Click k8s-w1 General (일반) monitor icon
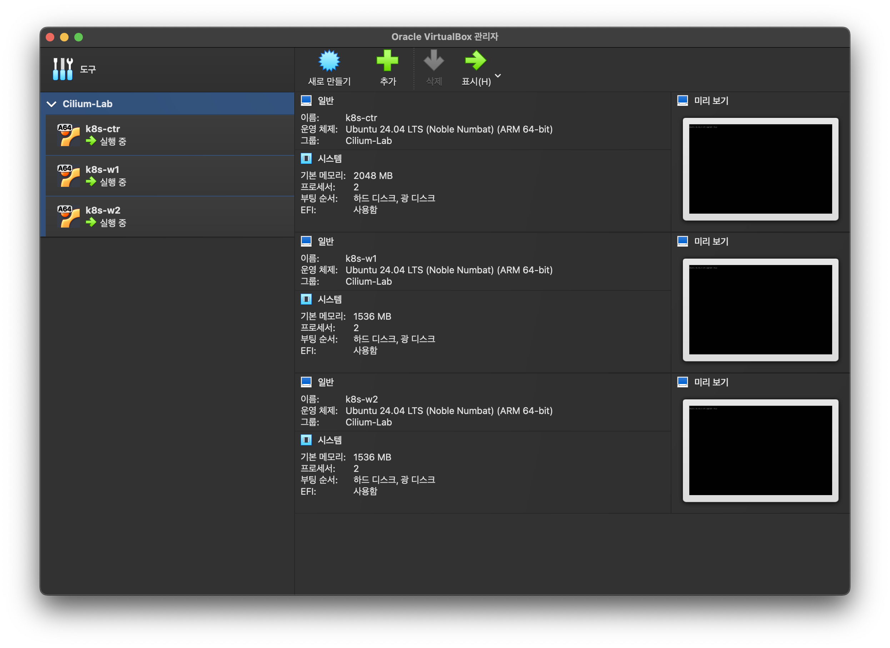Viewport: 890px width, 648px height. click(306, 241)
